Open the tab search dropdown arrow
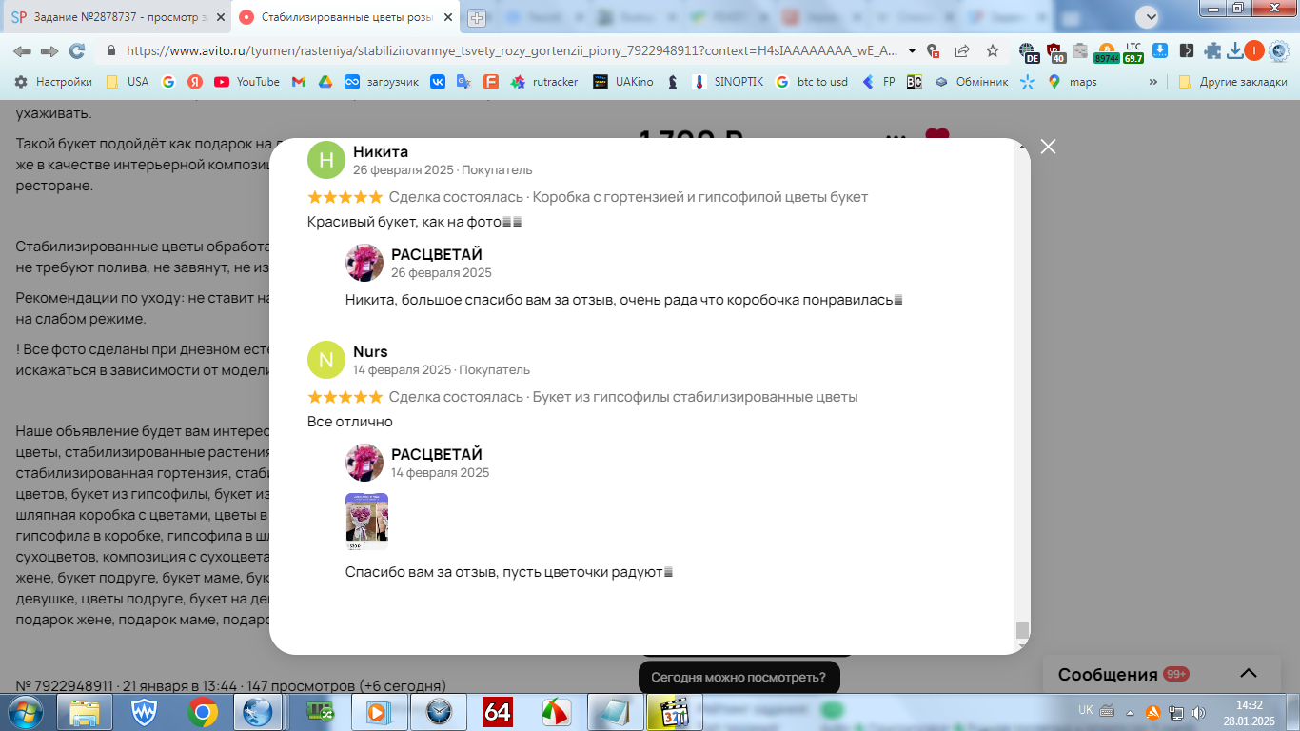Screen dimensions: 1300x731 [x=1149, y=16]
